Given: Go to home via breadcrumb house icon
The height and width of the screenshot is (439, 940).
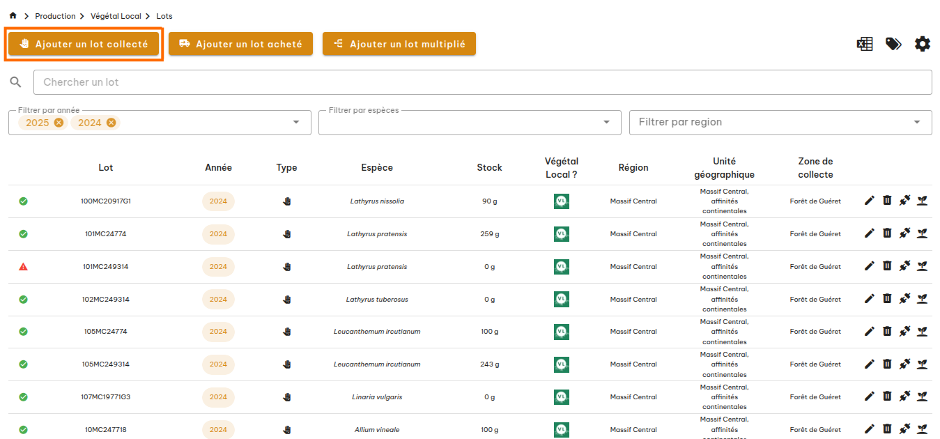Looking at the screenshot, I should pyautogui.click(x=13, y=15).
